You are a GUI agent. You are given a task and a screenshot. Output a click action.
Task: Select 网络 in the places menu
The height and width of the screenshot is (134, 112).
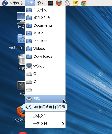45,99
